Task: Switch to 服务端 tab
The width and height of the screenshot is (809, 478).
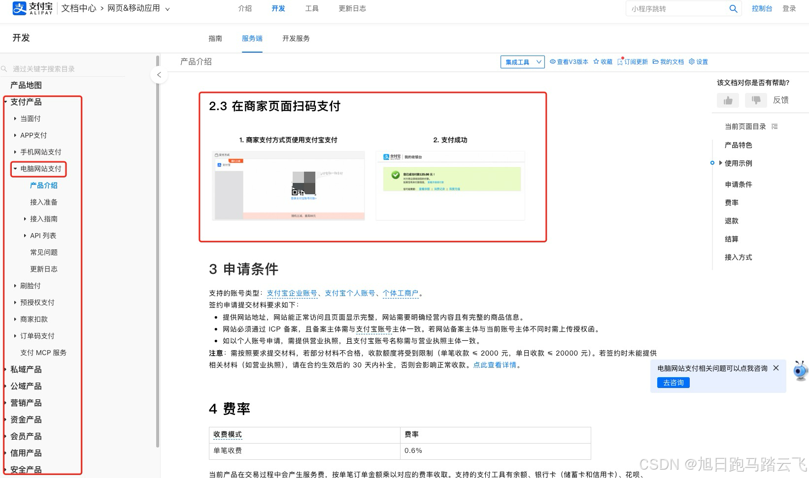Action: [x=252, y=38]
